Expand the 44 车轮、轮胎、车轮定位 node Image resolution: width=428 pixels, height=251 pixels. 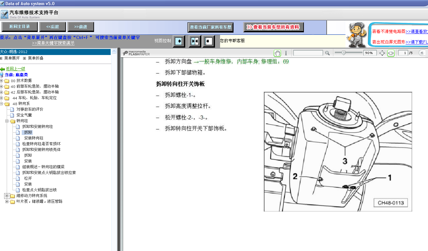(1, 98)
